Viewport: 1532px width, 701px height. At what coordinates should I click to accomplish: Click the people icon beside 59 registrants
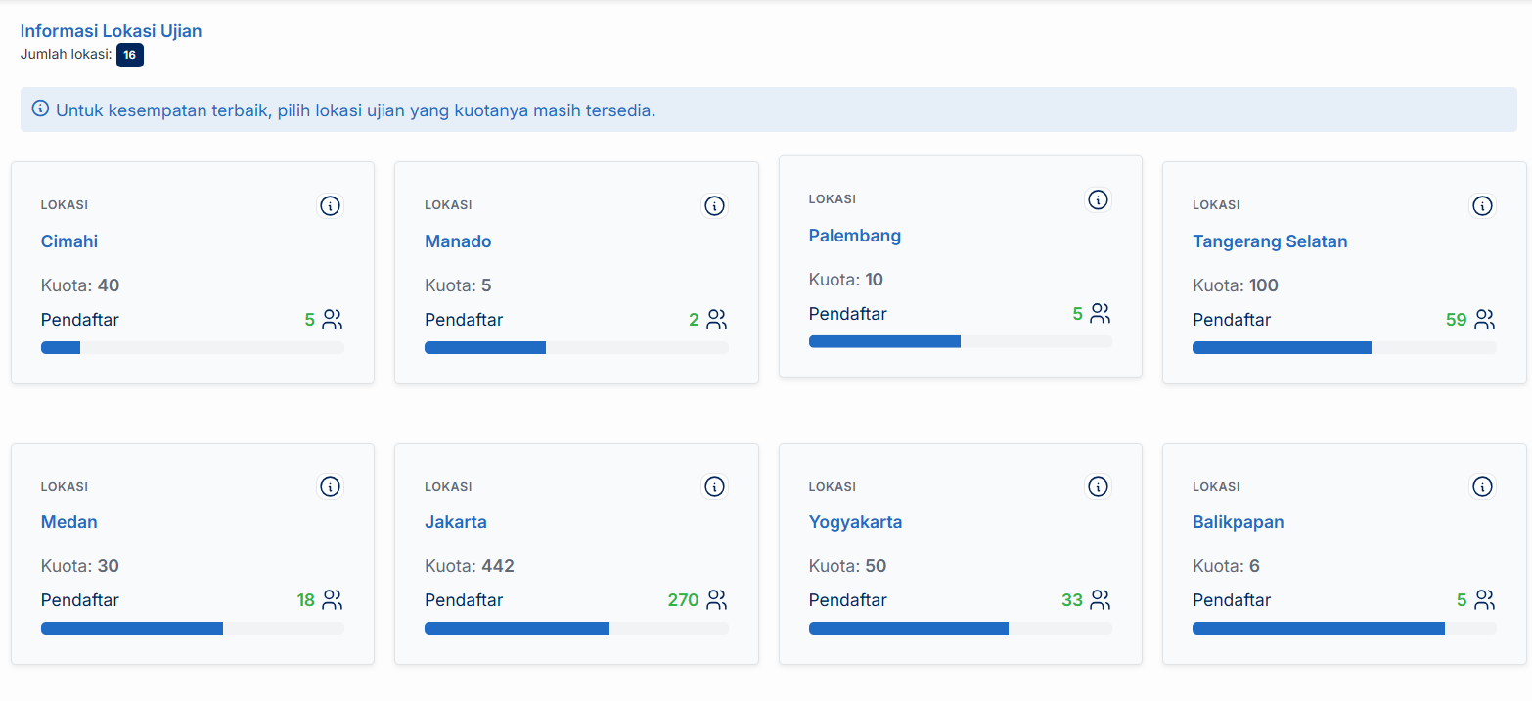(x=1485, y=319)
